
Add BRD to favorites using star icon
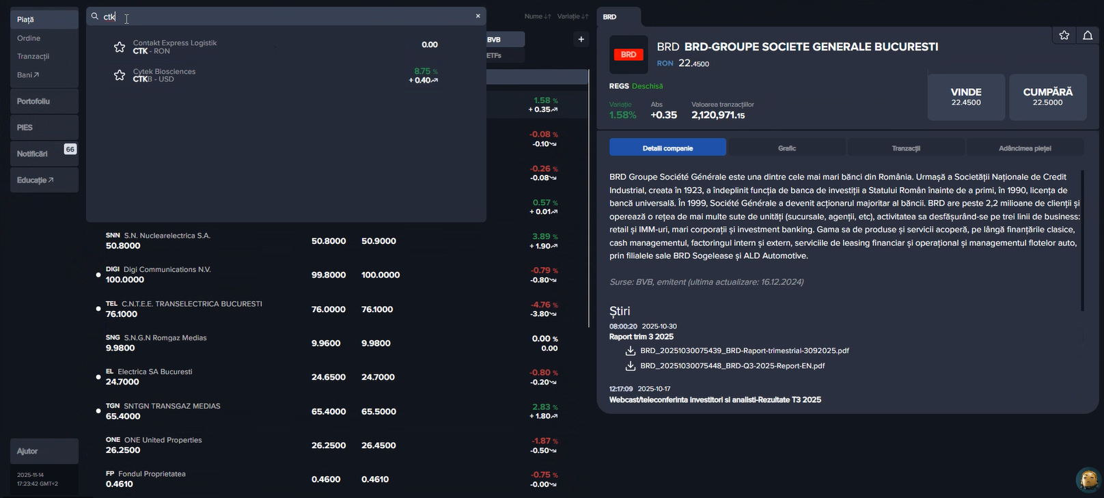pos(1064,36)
